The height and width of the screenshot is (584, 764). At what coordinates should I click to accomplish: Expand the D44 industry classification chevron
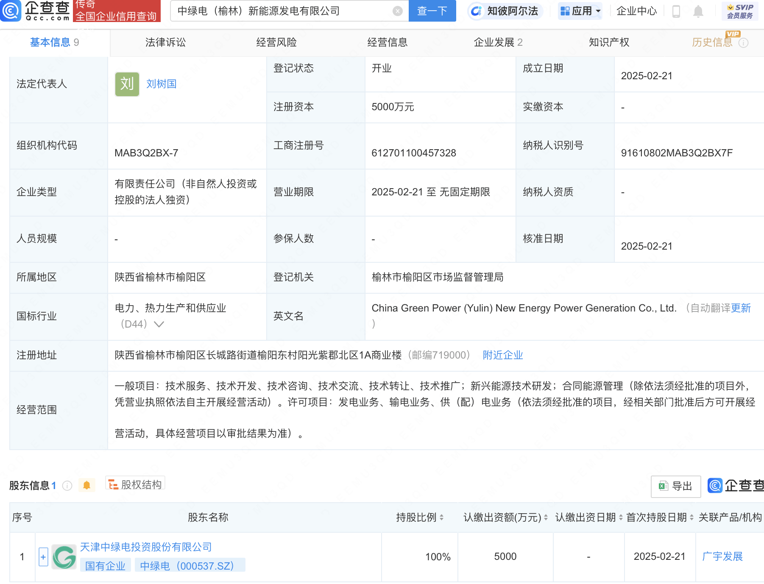point(159,324)
